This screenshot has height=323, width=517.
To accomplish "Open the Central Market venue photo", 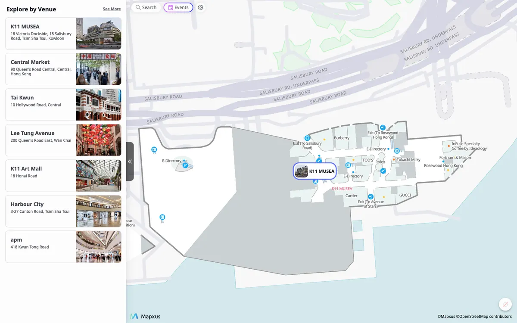I will pyautogui.click(x=99, y=69).
